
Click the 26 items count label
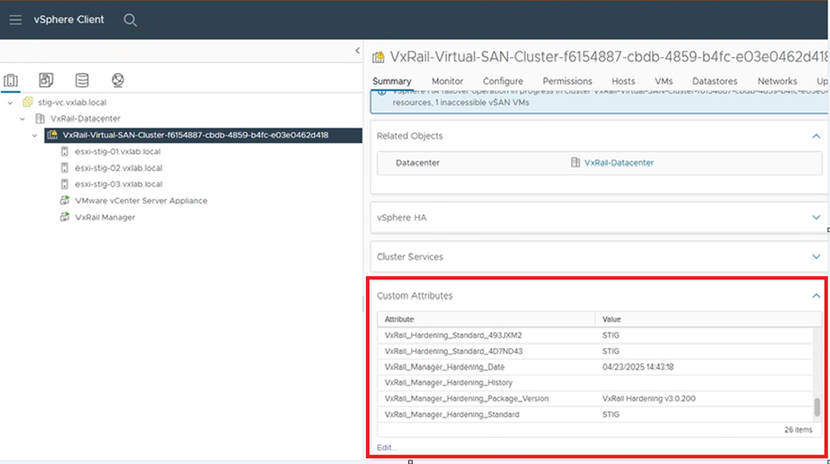[798, 430]
